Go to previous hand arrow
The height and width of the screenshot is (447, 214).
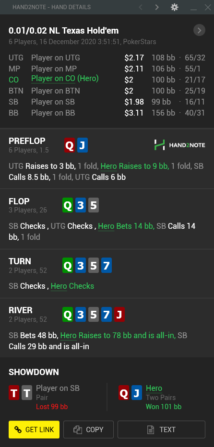pyautogui.click(x=141, y=7)
